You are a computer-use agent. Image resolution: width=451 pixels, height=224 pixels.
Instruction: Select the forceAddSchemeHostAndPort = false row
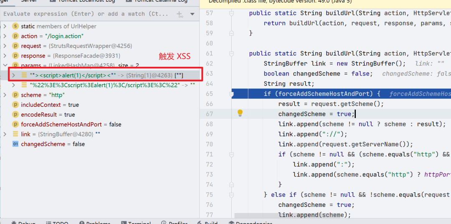pos(100,124)
